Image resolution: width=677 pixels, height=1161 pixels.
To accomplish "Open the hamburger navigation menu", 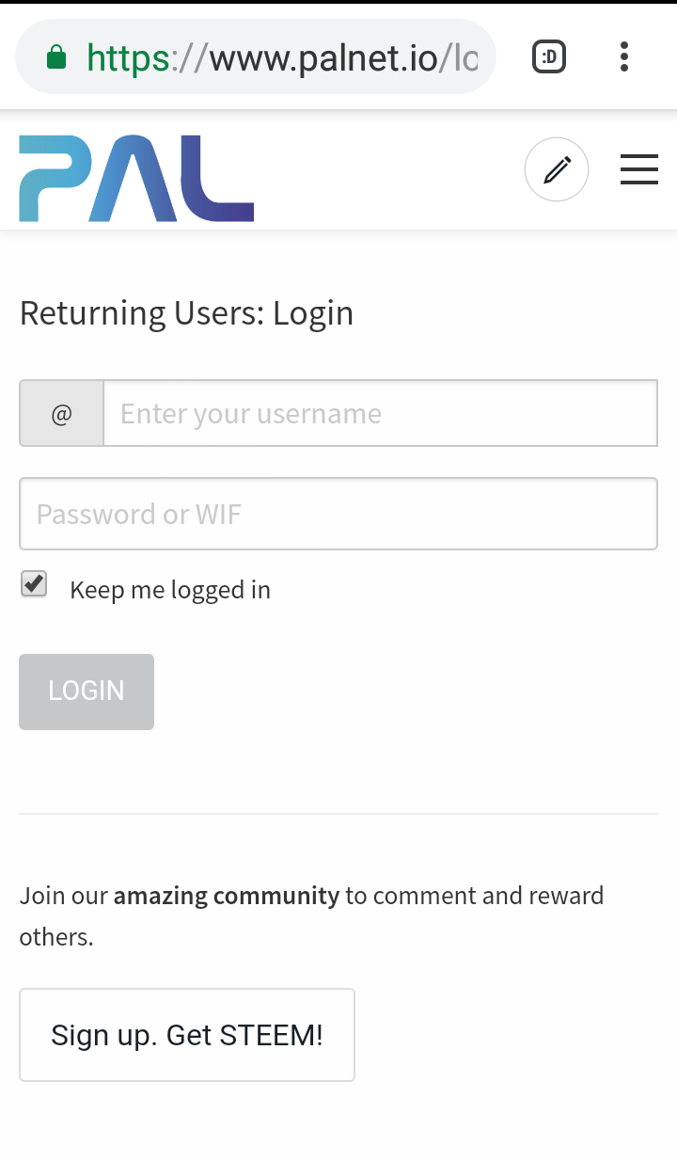I will coord(639,170).
